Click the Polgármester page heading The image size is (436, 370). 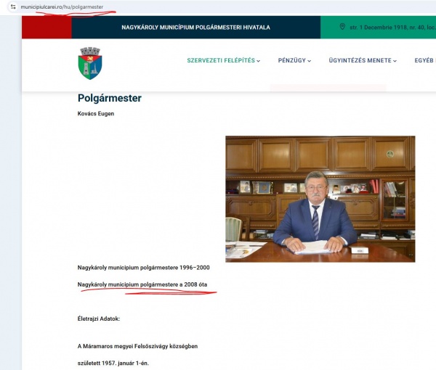110,98
